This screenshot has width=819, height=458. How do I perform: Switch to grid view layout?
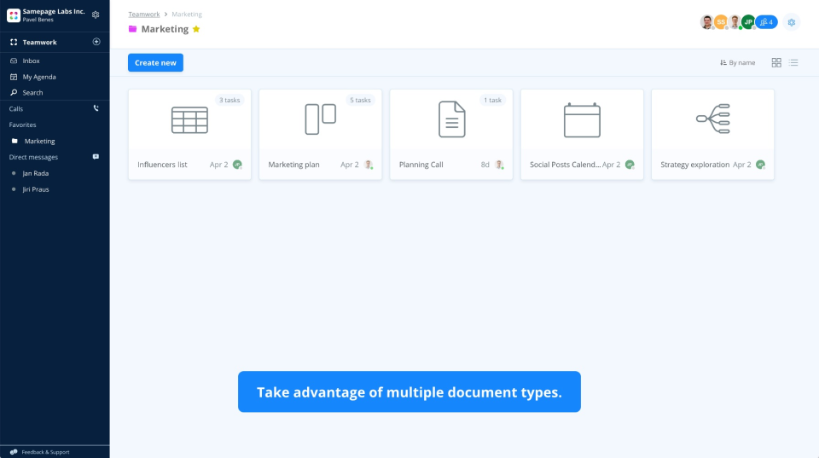pyautogui.click(x=776, y=62)
